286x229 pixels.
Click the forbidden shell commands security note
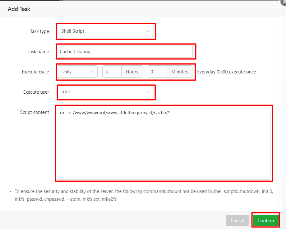(x=143, y=195)
